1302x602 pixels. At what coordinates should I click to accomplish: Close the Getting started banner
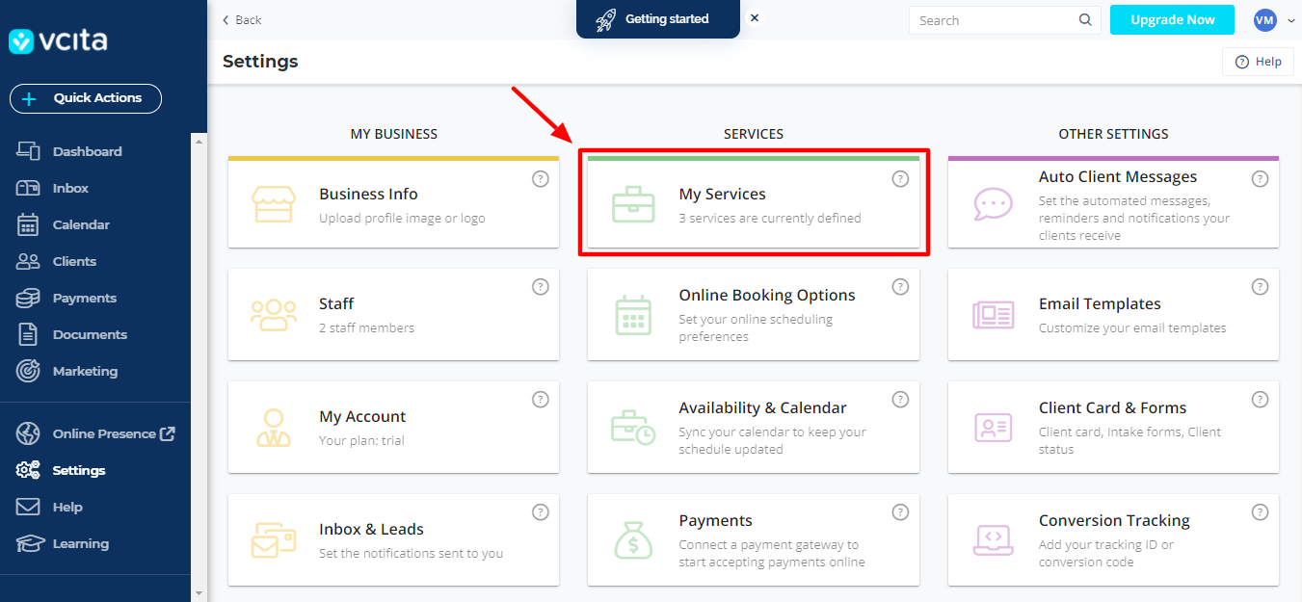755,18
